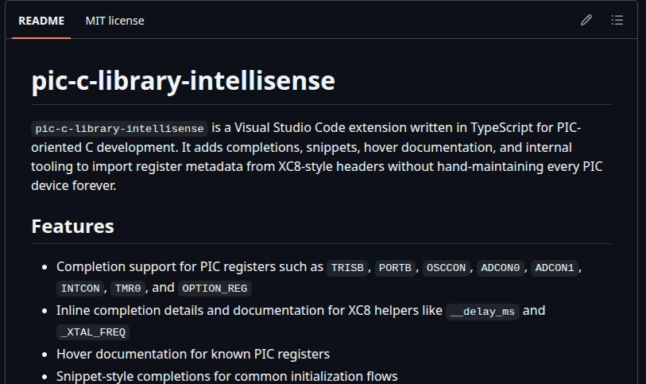Select the ADCON1 code label
Screen dimensions: 646x384
click(554, 268)
